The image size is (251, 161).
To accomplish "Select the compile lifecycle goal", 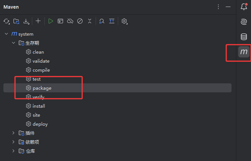I will 117,70.
